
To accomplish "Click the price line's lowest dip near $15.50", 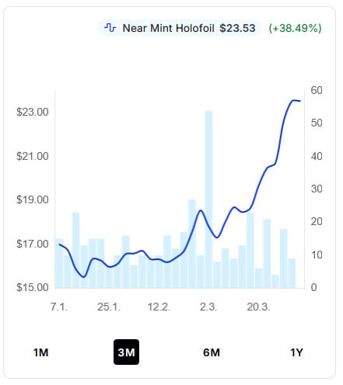I will (83, 277).
